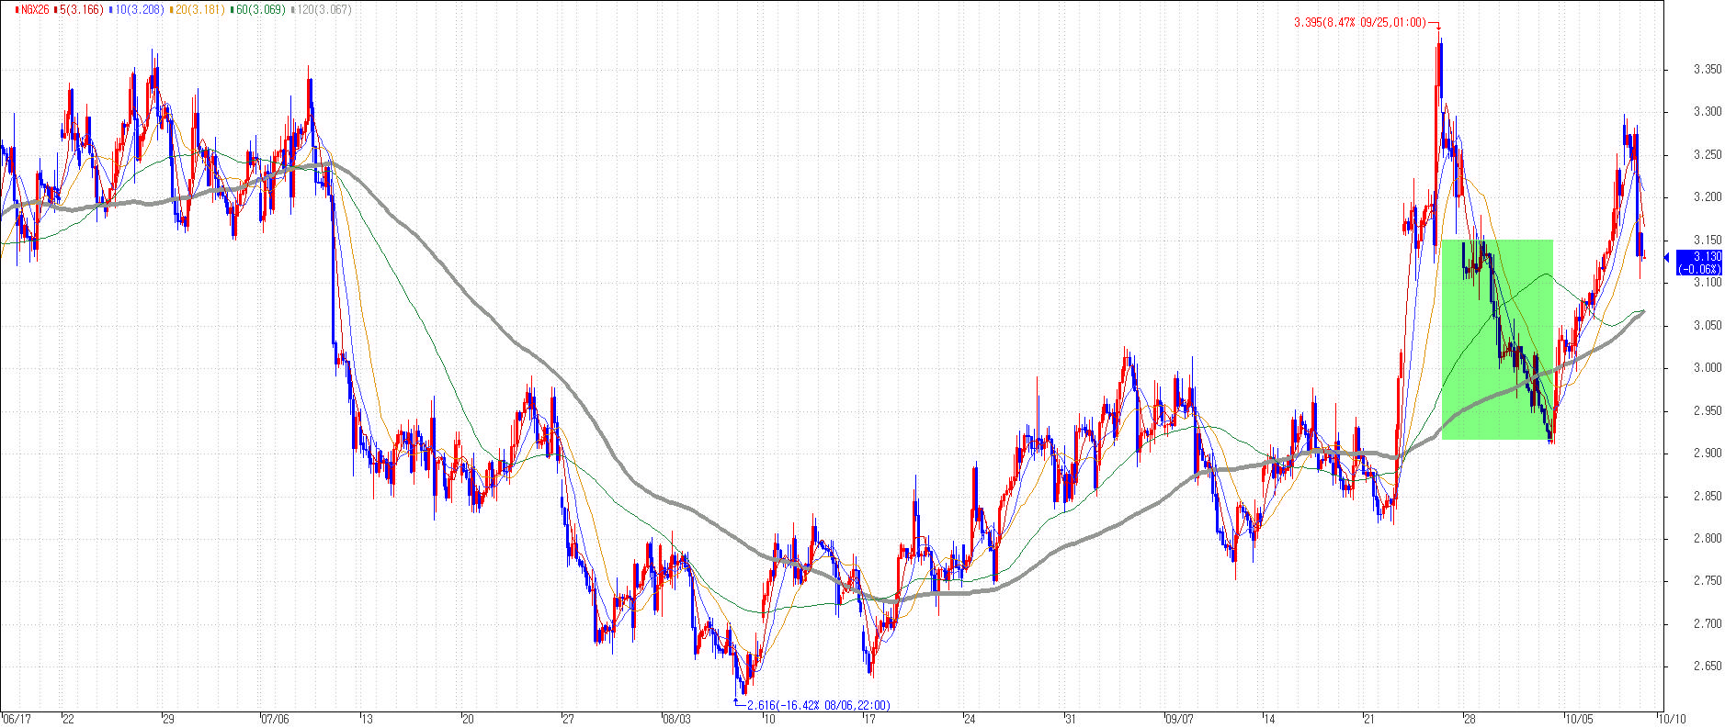Click the 08/03 date axis label

tap(677, 719)
